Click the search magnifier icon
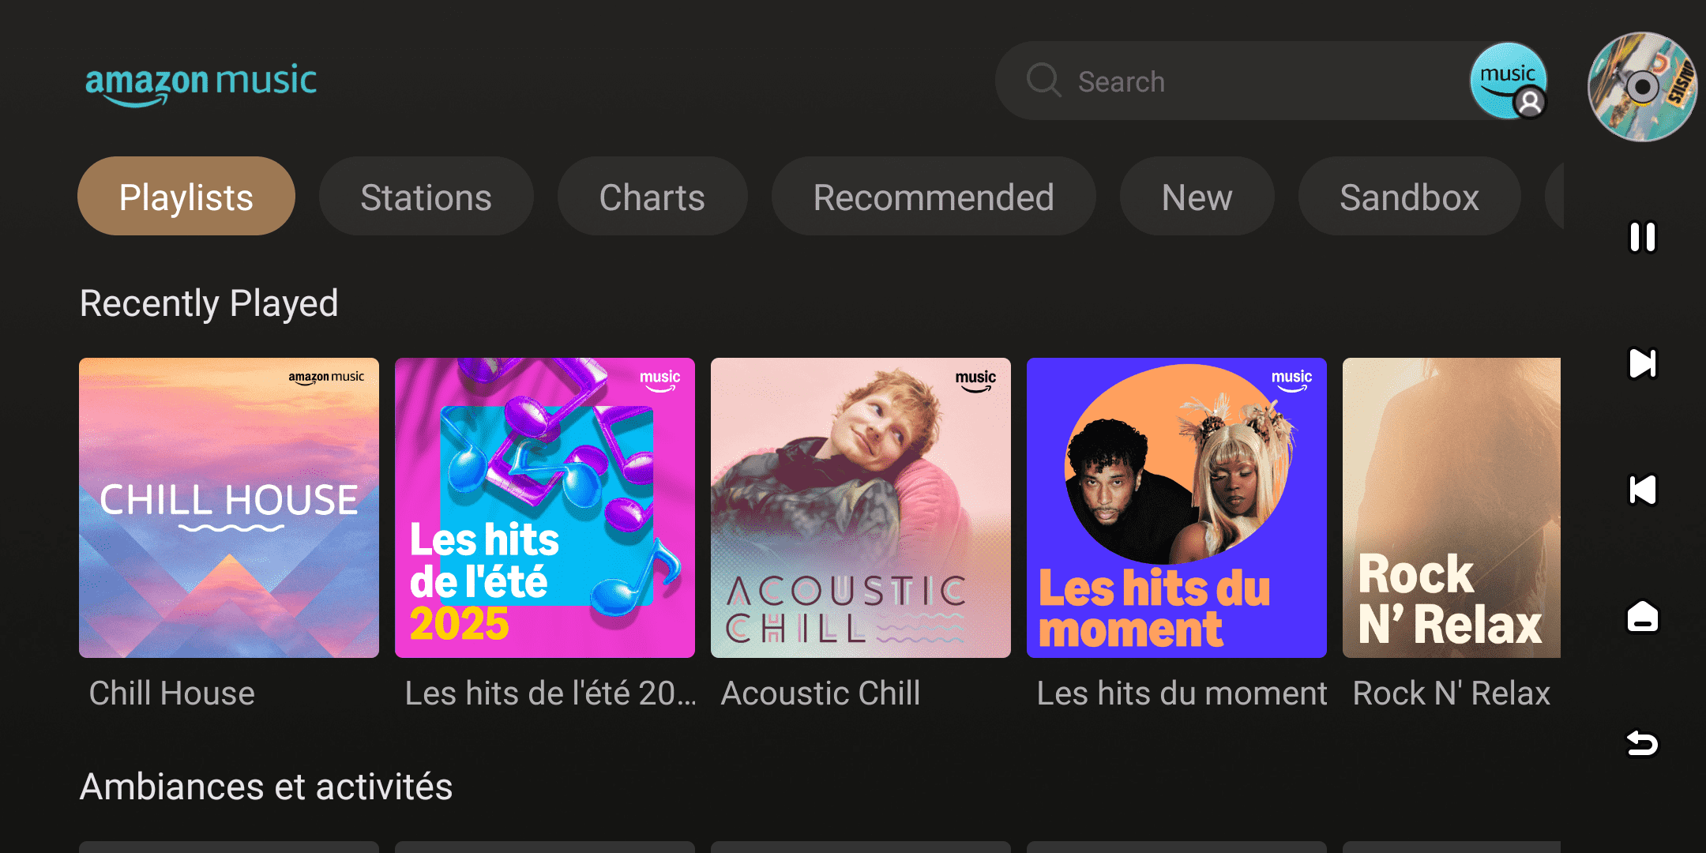This screenshot has width=1706, height=853. point(1043,81)
